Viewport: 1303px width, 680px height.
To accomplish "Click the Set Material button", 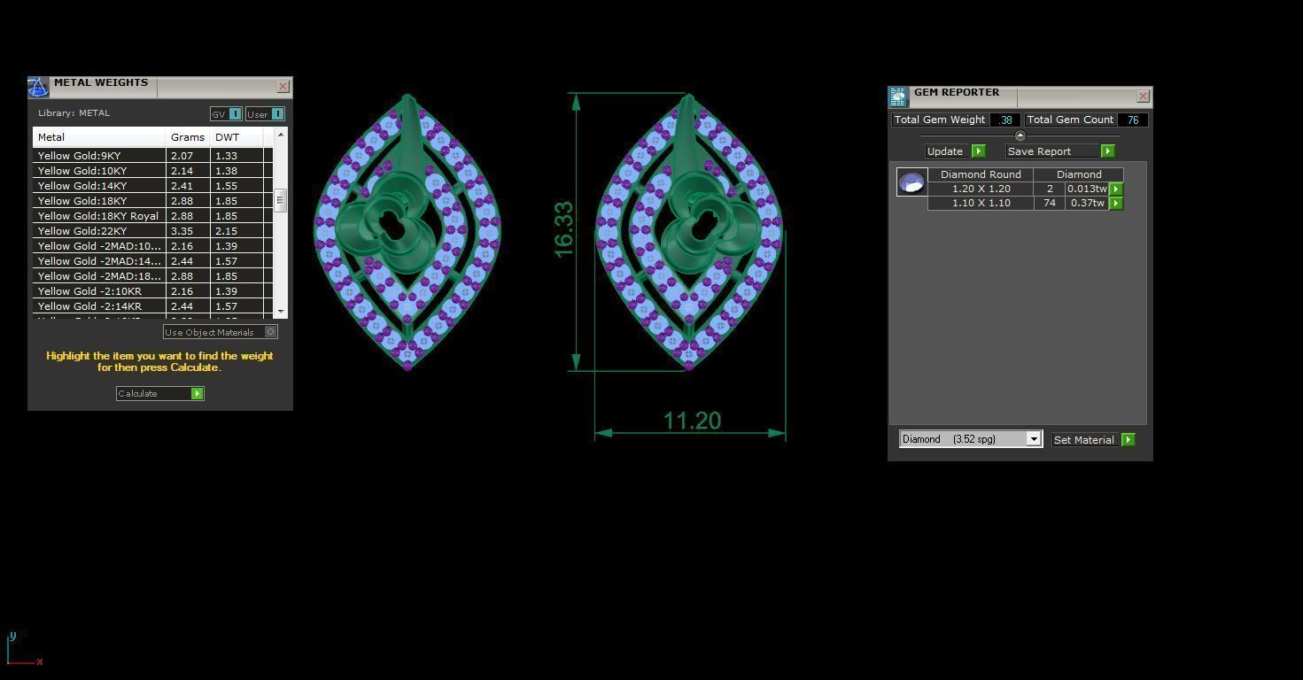I will click(x=1083, y=440).
